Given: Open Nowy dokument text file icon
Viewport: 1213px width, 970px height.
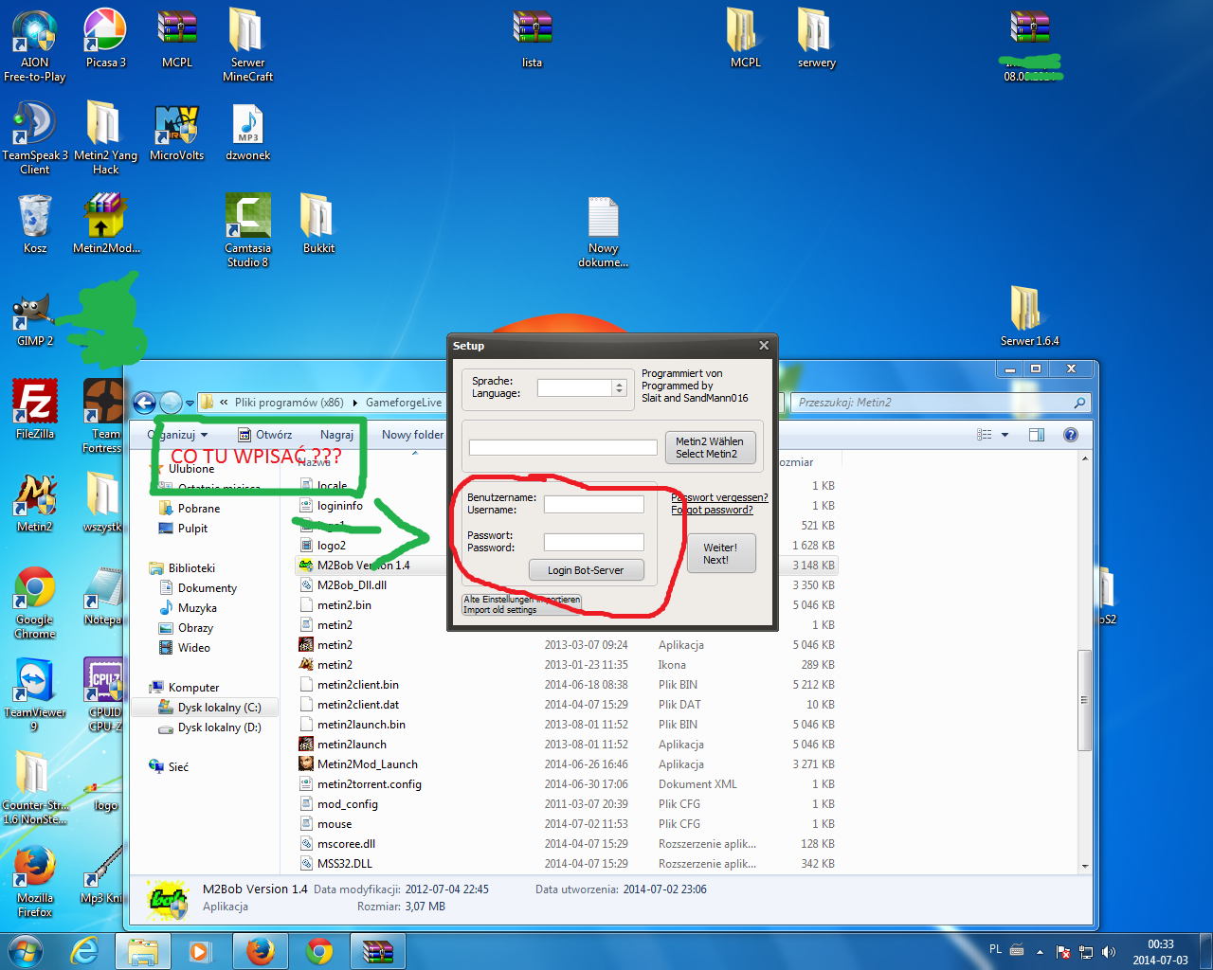Looking at the screenshot, I should coord(604,232).
